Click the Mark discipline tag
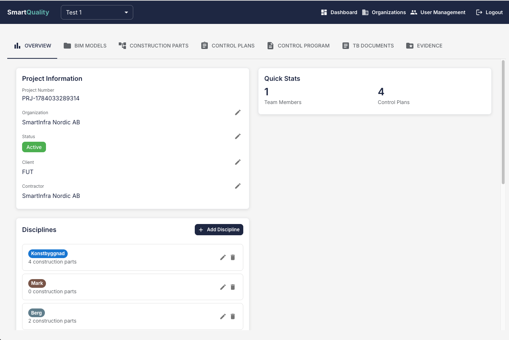The height and width of the screenshot is (340, 509). [x=37, y=283]
